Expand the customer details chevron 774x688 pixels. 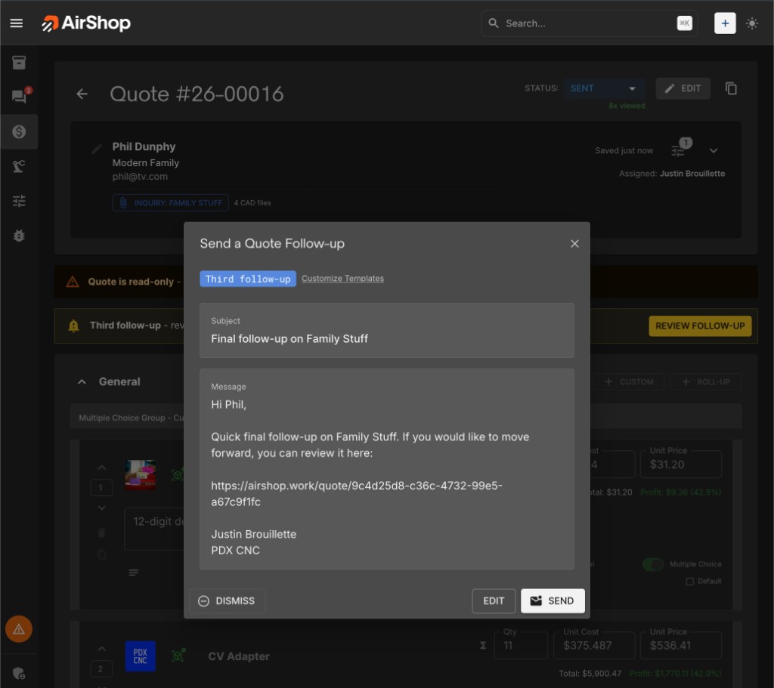click(x=713, y=150)
